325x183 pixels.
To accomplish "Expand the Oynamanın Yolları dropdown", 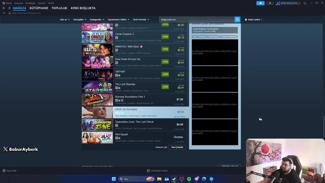I will pos(119,20).
